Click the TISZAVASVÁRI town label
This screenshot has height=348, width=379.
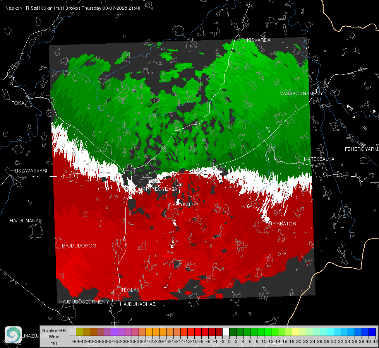31,171
